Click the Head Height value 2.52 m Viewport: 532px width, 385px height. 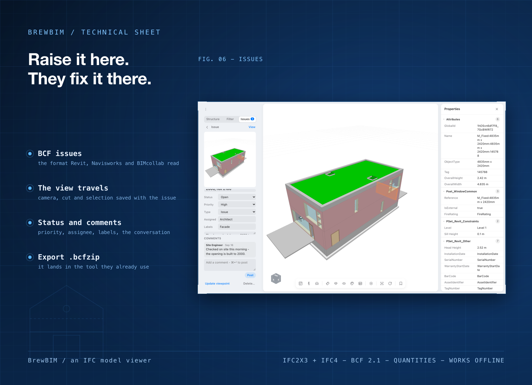point(482,248)
